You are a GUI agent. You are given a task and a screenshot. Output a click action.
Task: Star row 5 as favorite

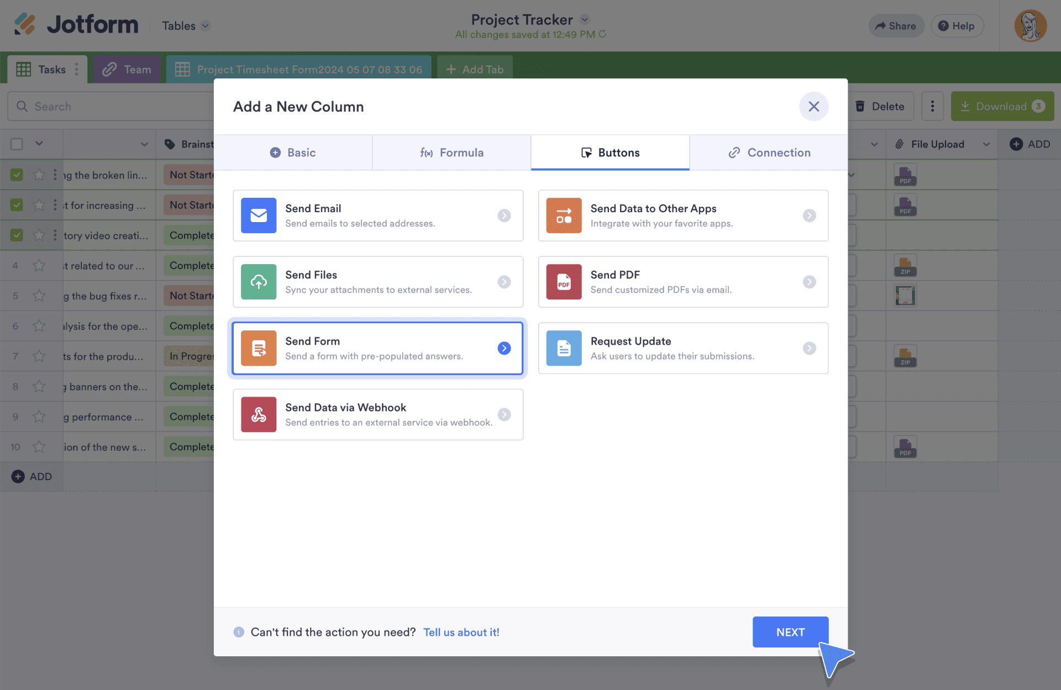pos(39,296)
